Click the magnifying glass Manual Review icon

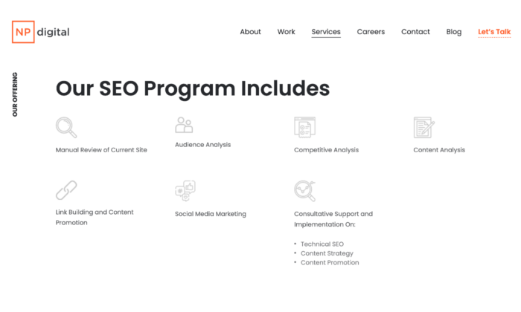pos(66,127)
